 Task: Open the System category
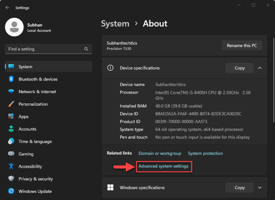tap(49, 66)
